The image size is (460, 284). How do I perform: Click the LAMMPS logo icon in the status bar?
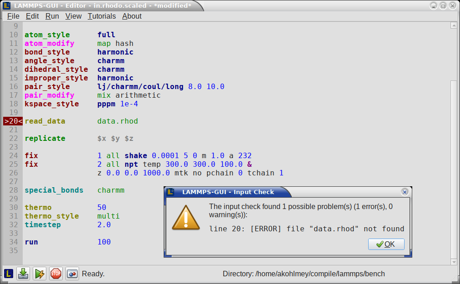tap(9, 274)
